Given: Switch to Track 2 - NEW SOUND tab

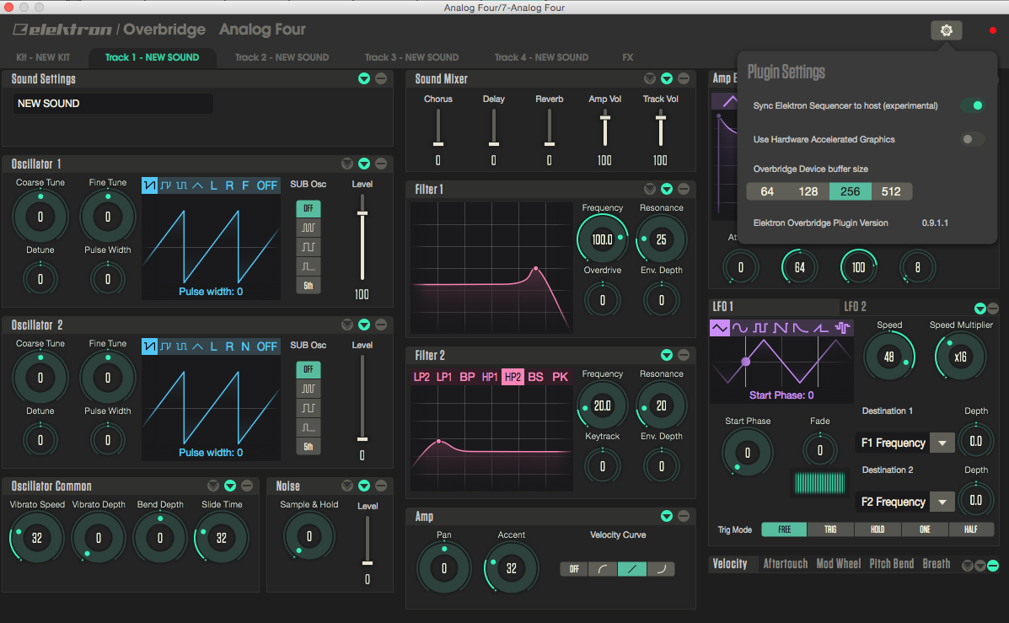Looking at the screenshot, I should [x=282, y=57].
